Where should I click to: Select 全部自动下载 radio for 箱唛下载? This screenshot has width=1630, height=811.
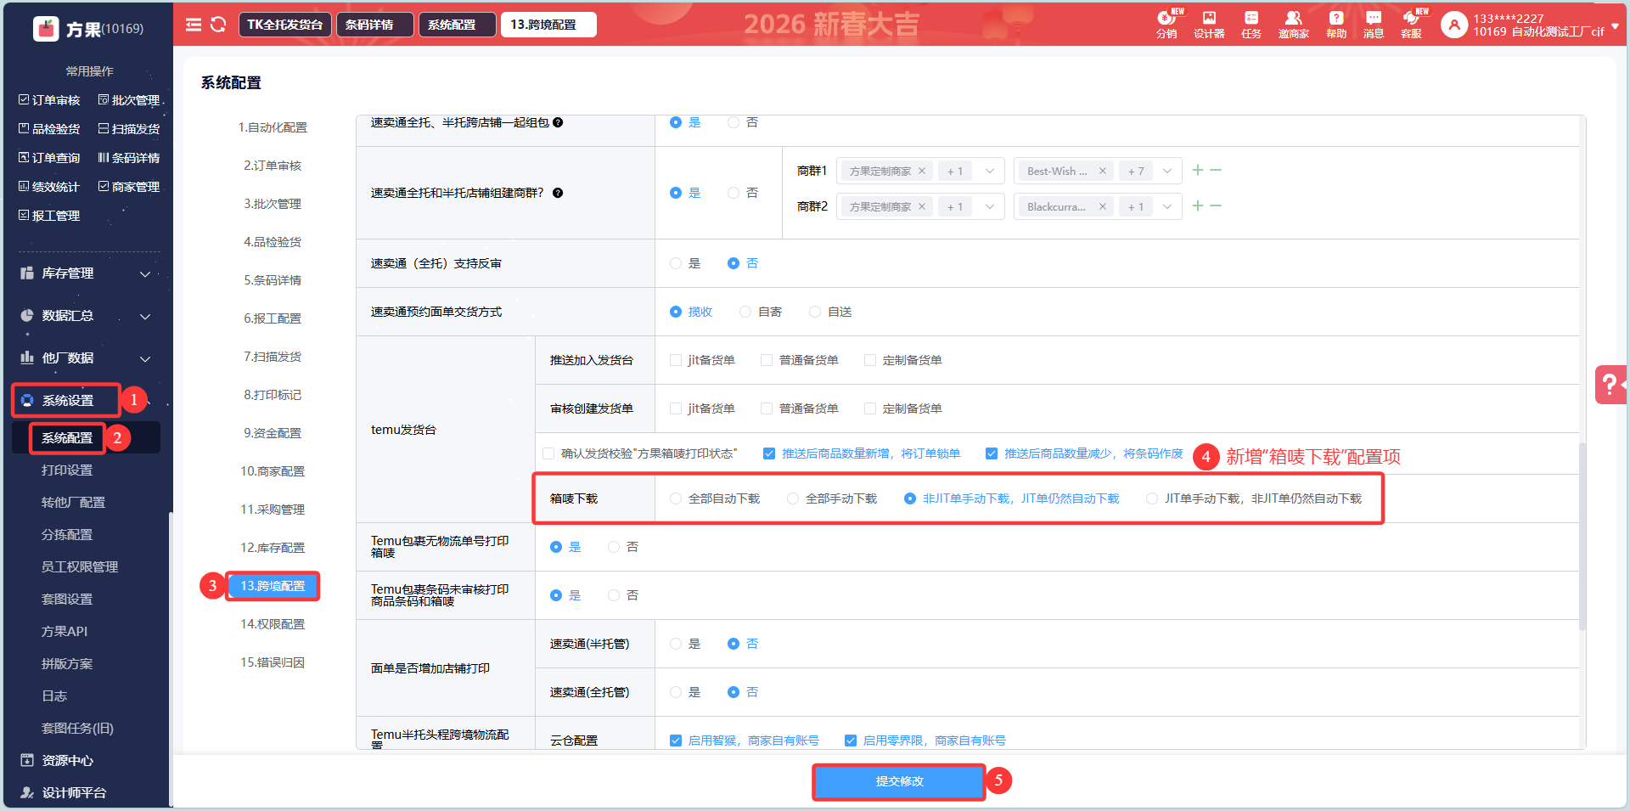[676, 498]
